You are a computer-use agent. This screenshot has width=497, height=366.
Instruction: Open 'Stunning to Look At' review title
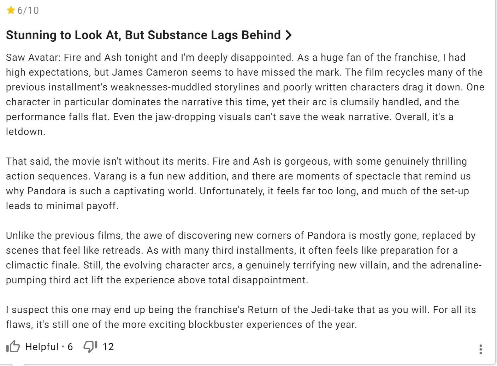point(143,35)
